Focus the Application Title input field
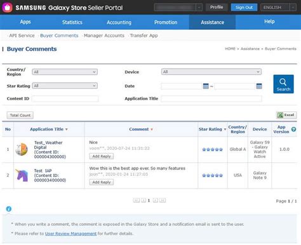Viewport: 301px width, 245px height. point(211,99)
